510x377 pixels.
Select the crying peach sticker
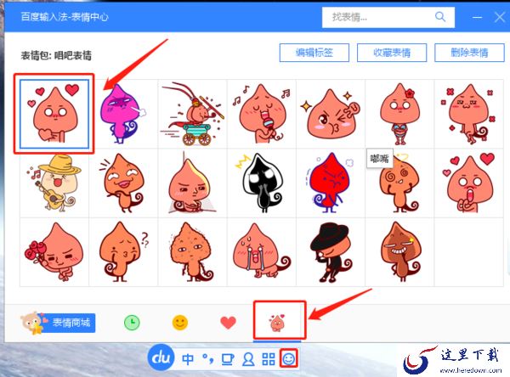[x=262, y=252]
